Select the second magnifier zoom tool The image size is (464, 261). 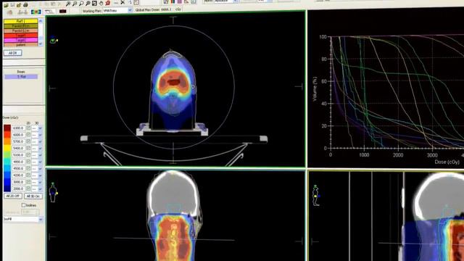tap(75, 4)
